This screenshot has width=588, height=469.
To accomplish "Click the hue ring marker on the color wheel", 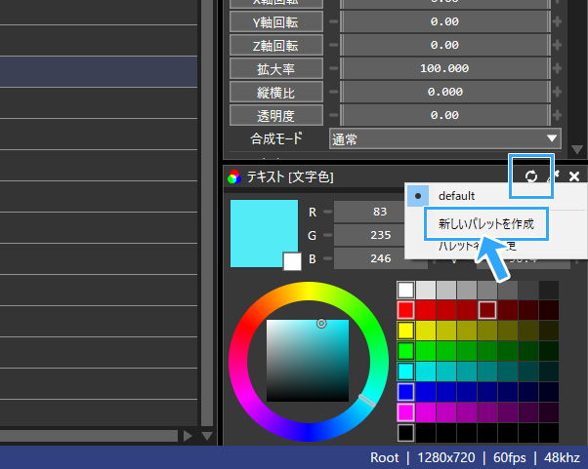I will tap(366, 400).
